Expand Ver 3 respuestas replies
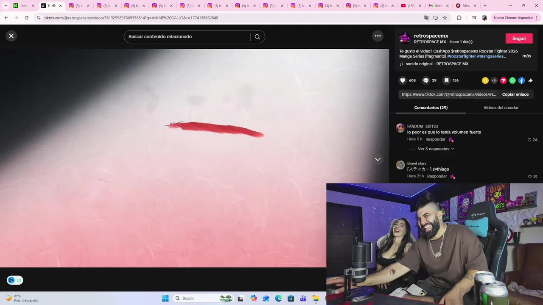 [436, 149]
